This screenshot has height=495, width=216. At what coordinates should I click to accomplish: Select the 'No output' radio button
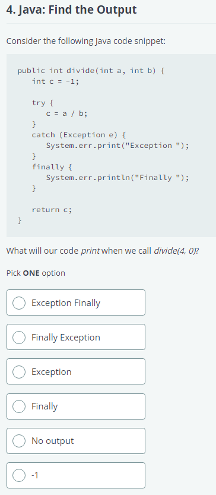[19, 441]
